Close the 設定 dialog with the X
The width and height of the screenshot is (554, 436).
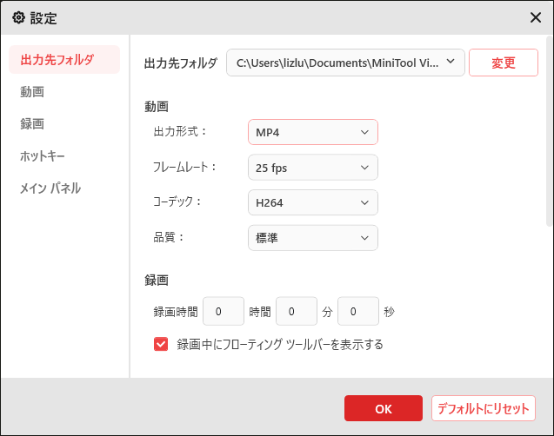coord(536,17)
